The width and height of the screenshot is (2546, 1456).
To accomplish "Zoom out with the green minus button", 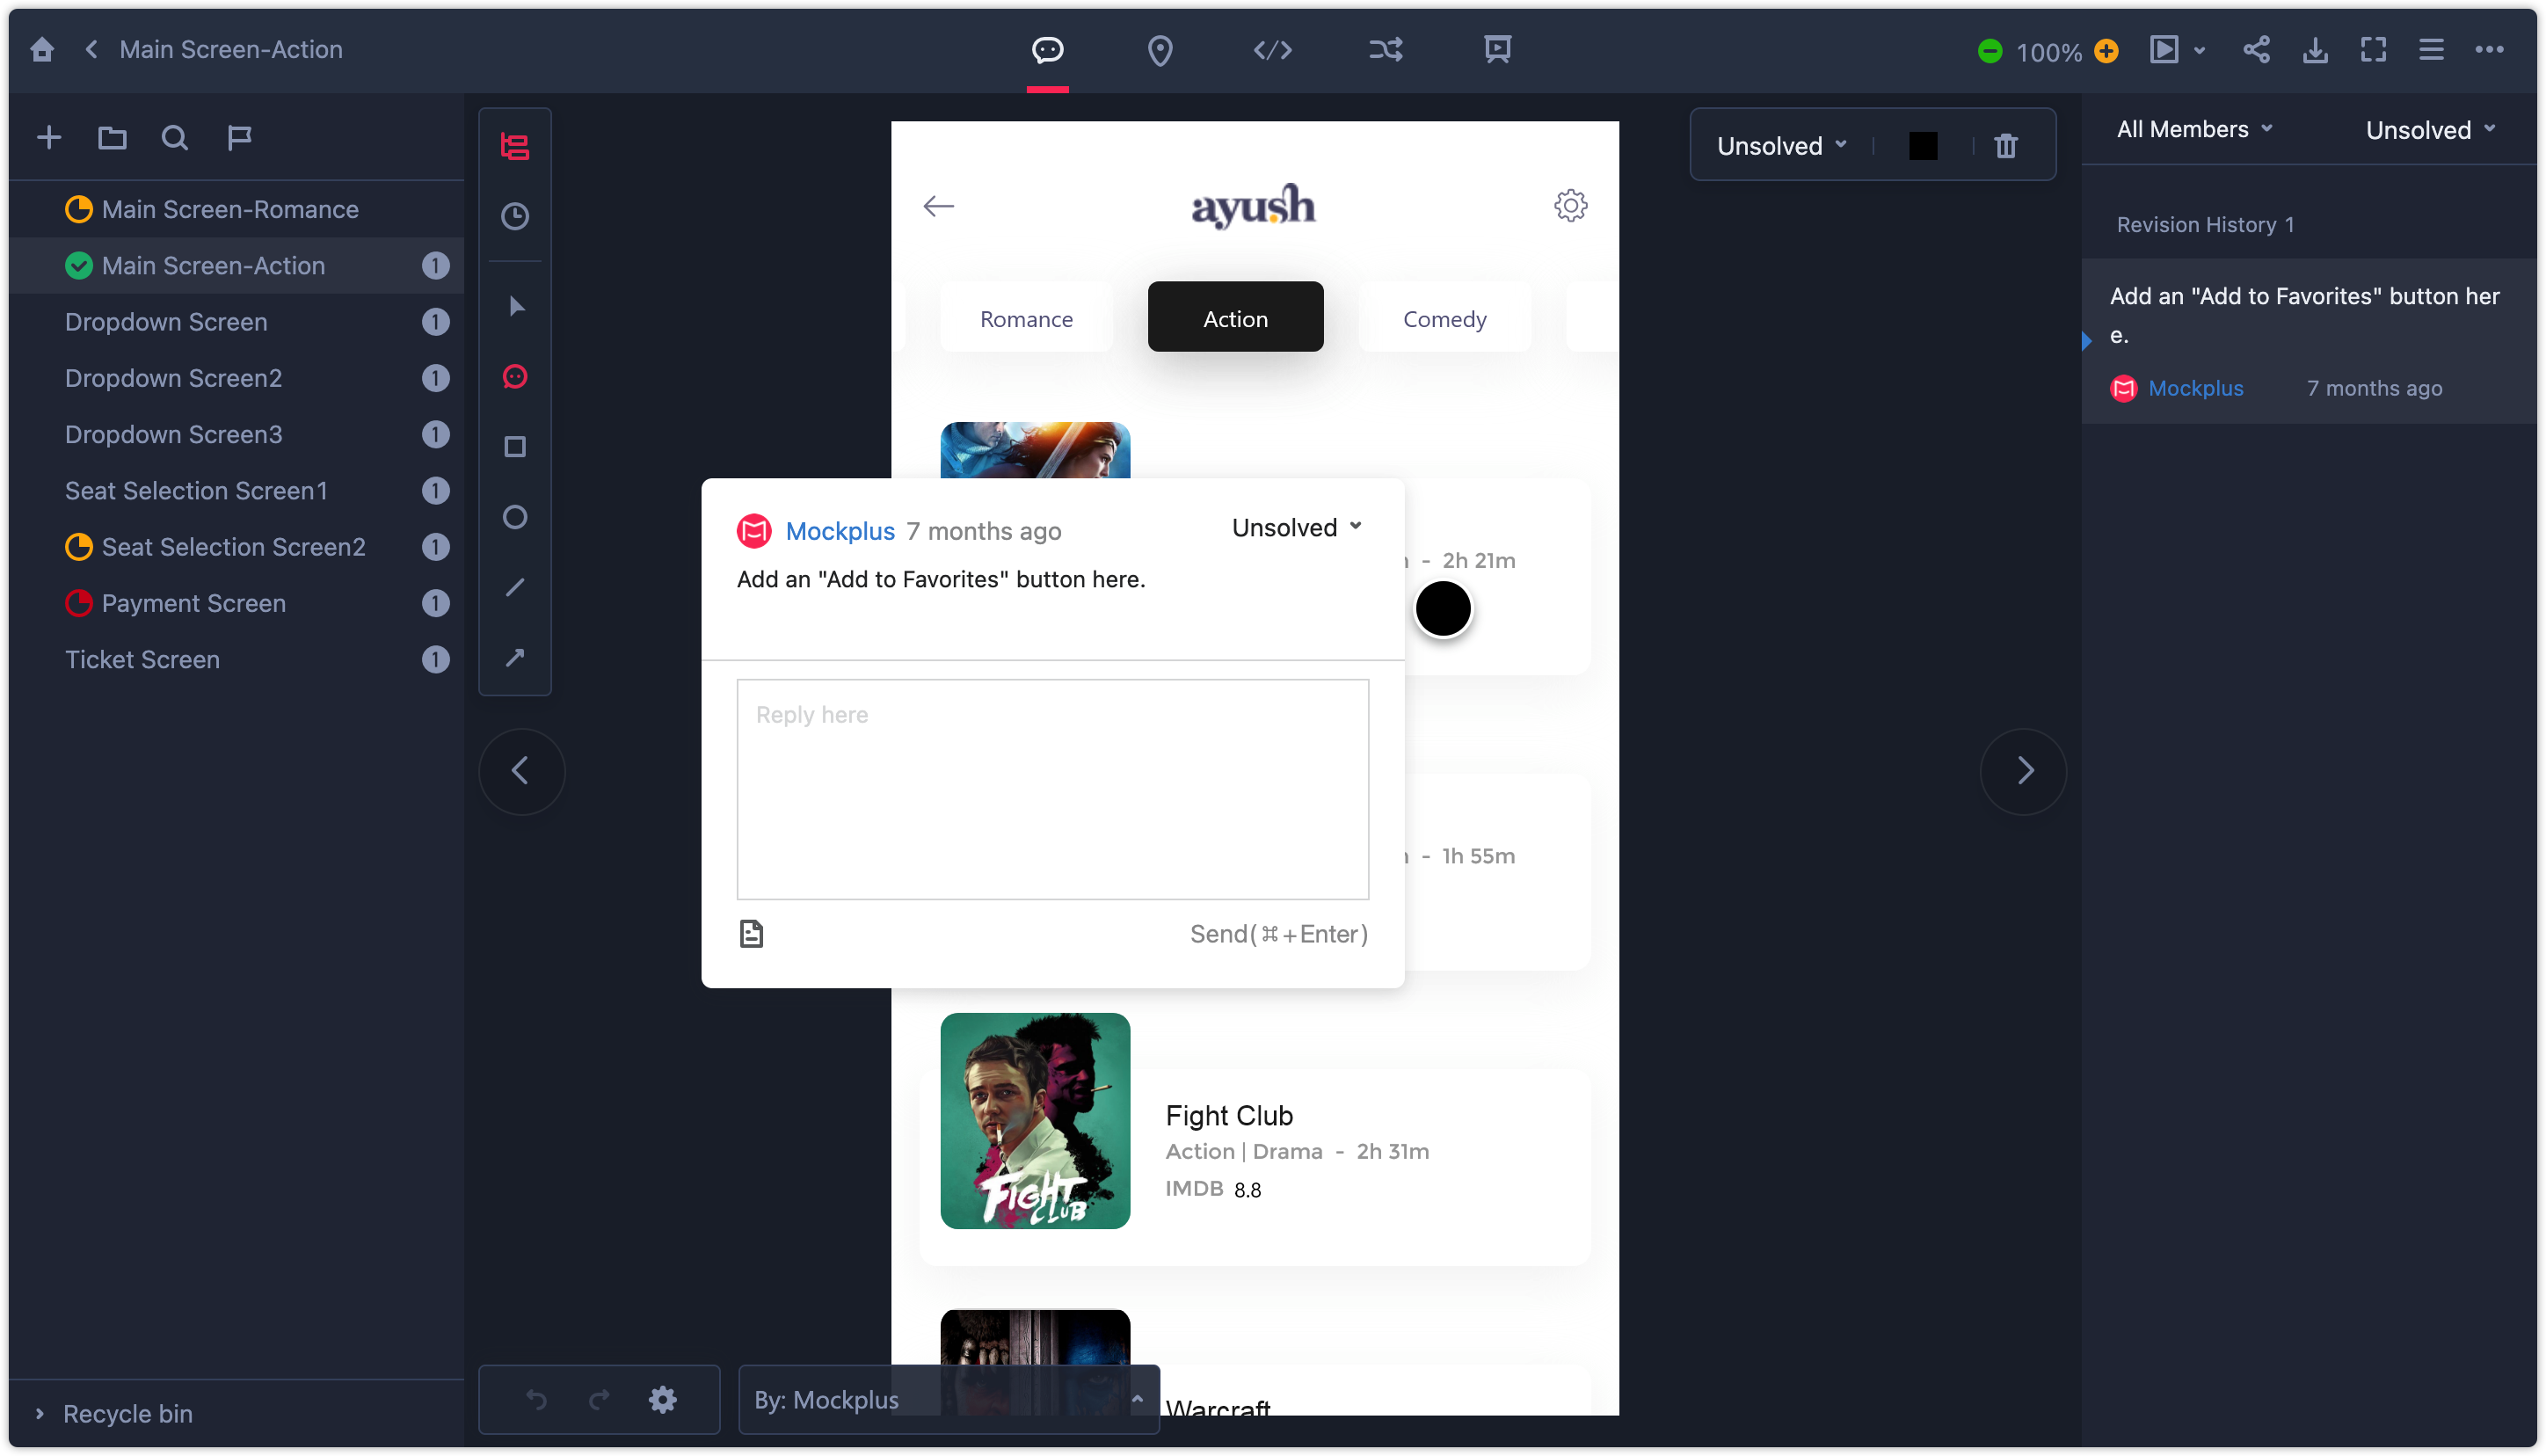I will pos(1990,51).
